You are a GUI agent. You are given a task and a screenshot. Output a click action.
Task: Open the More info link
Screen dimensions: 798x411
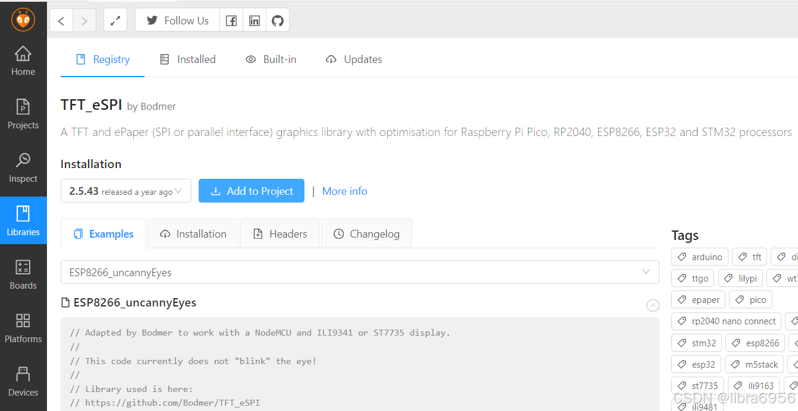[x=345, y=191]
